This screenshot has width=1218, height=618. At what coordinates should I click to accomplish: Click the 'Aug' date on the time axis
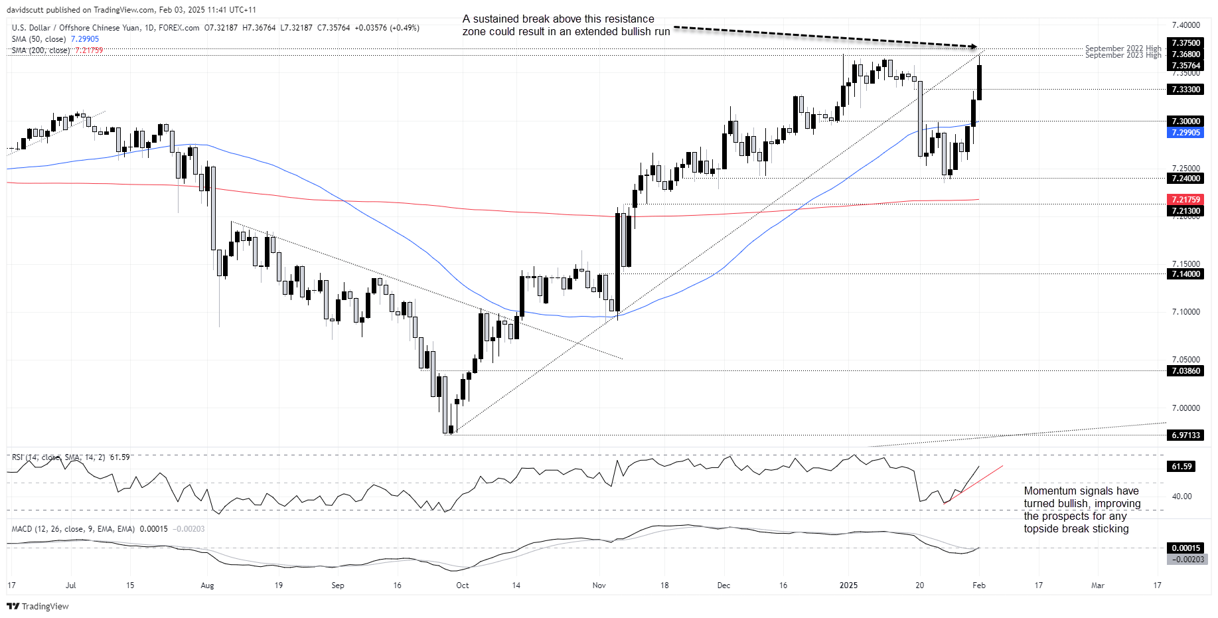click(207, 585)
